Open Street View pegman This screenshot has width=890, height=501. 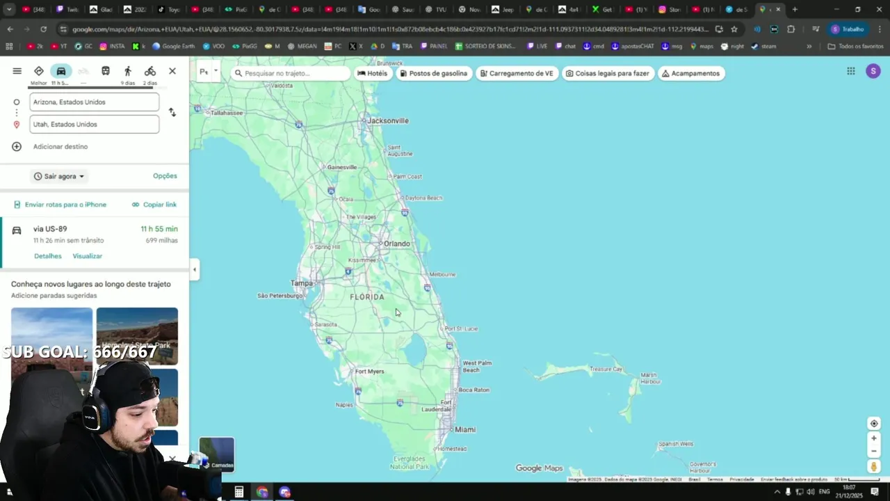(874, 467)
